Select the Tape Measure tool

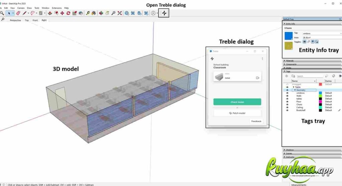88,13
